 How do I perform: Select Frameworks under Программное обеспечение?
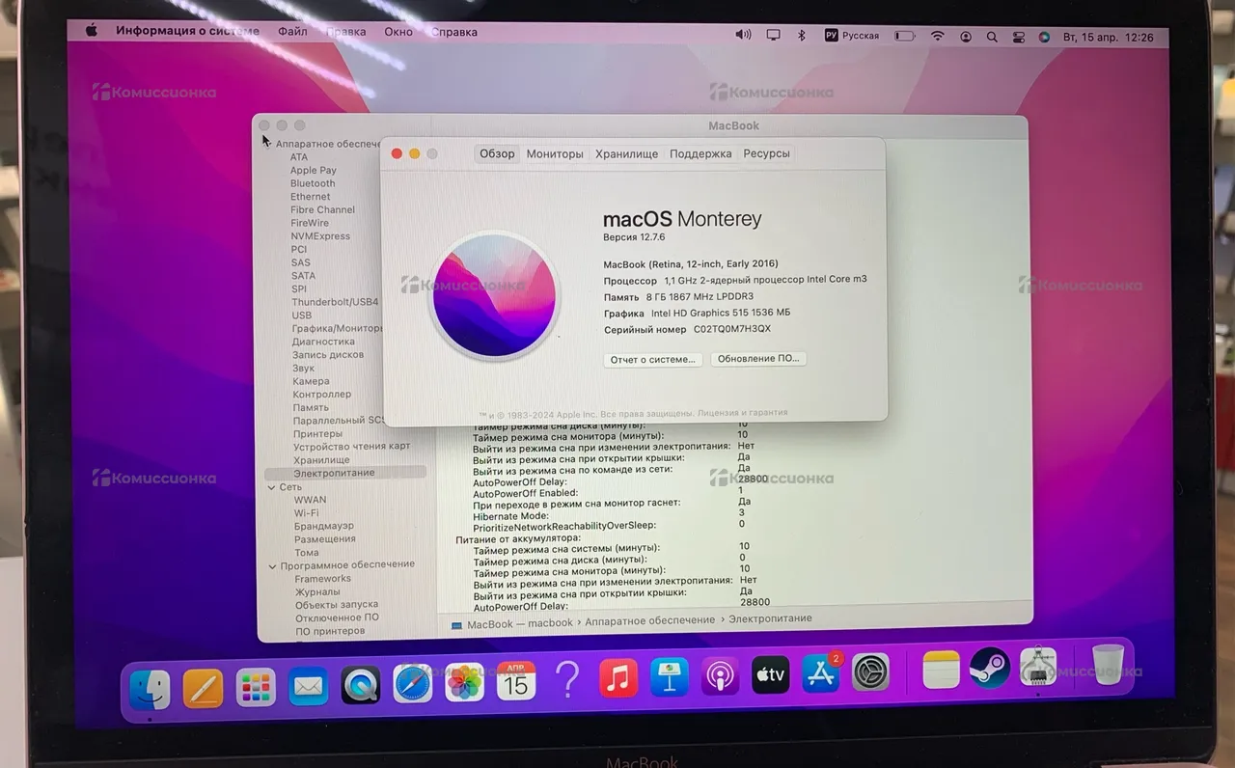coord(323,579)
